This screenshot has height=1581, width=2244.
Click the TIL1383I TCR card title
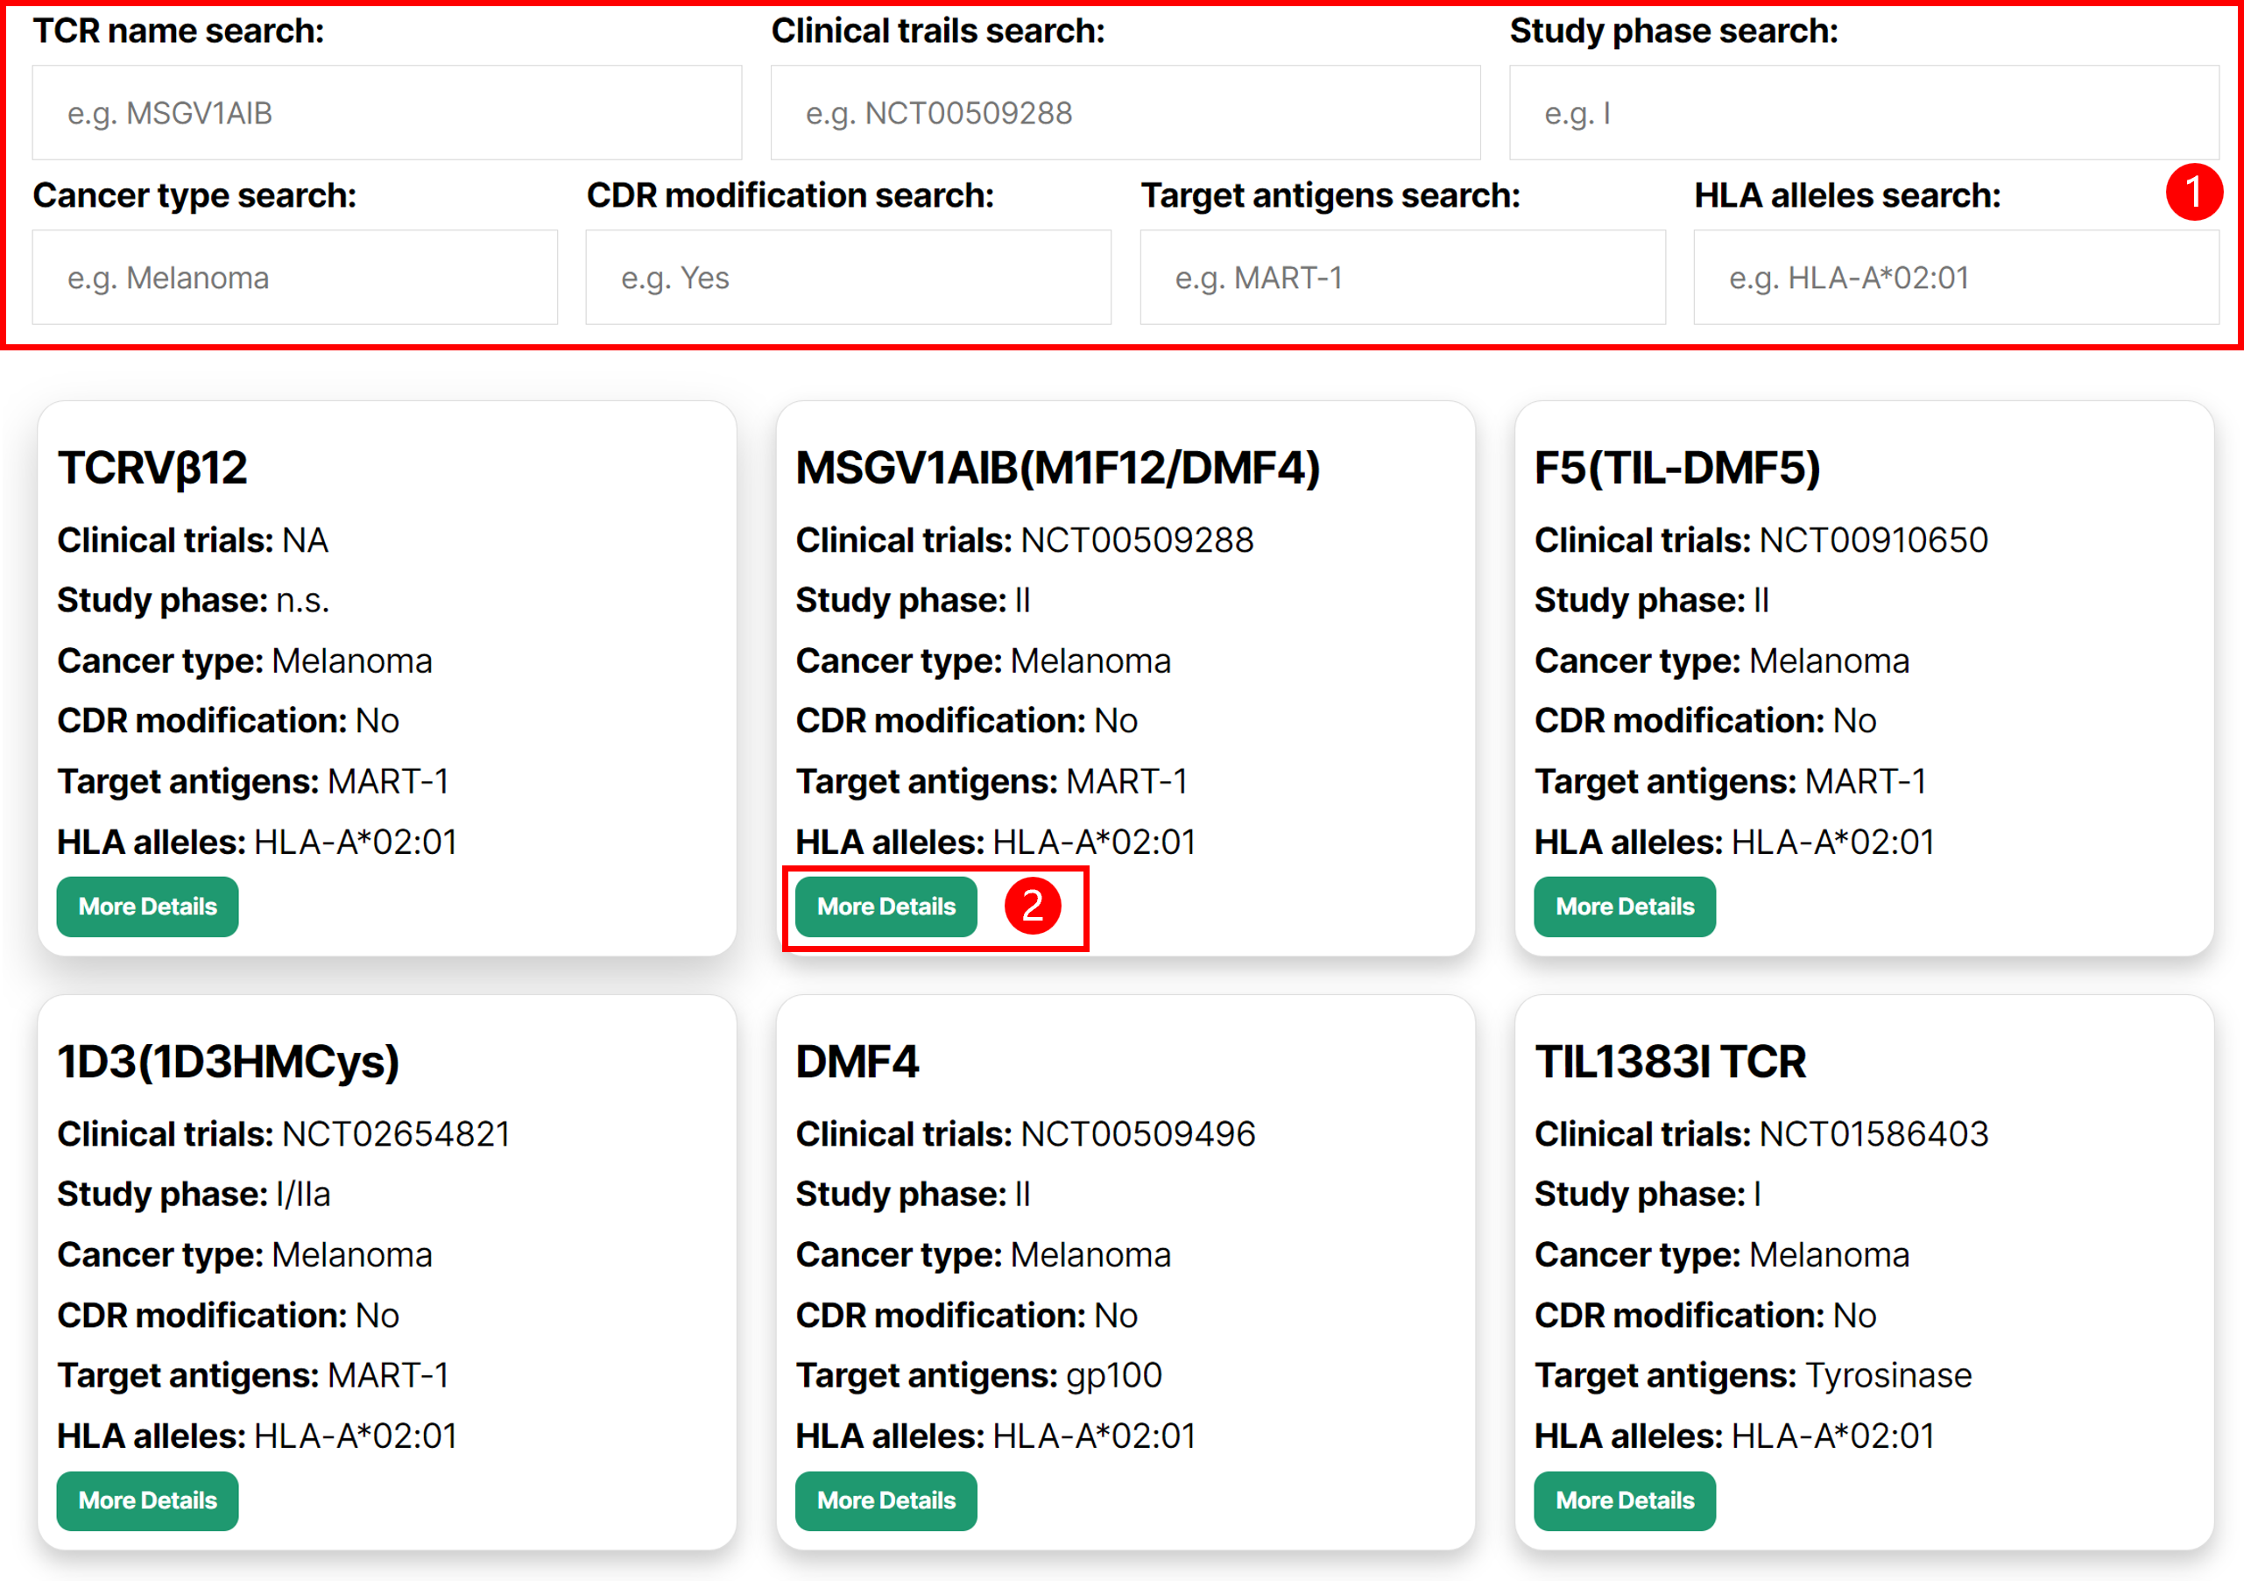(x=1670, y=1062)
